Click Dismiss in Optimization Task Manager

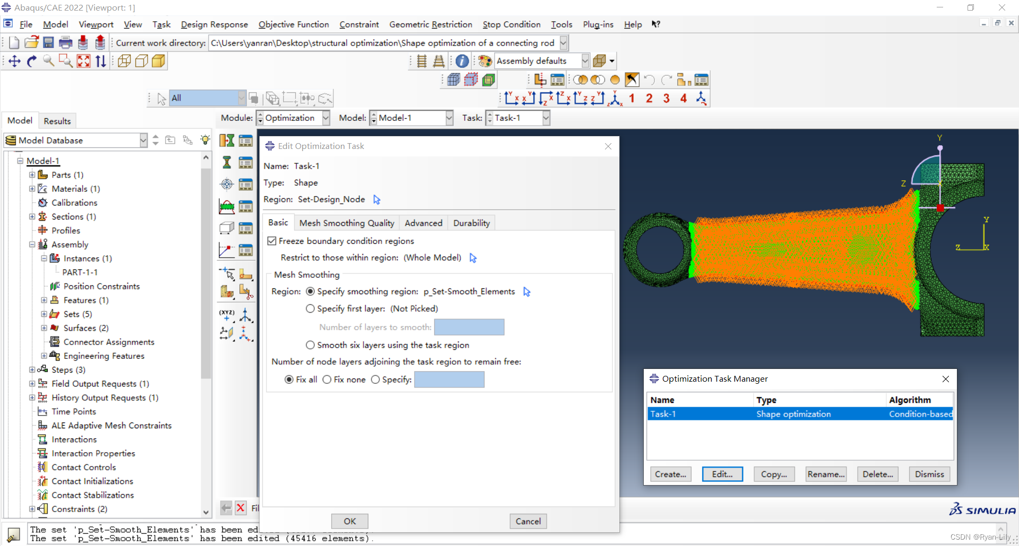(x=929, y=474)
